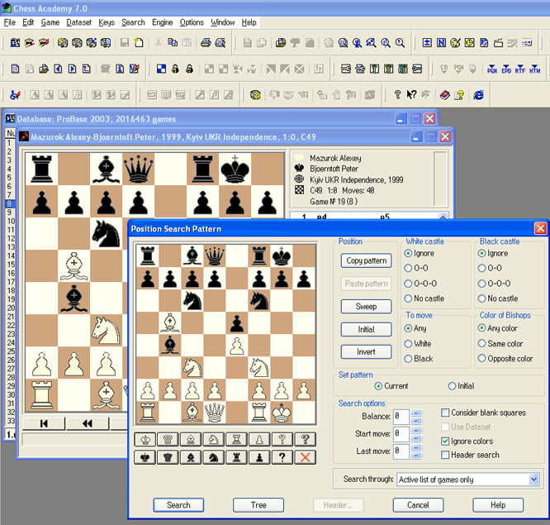
Task: Click the game info panel scrollbar
Action: point(440,179)
